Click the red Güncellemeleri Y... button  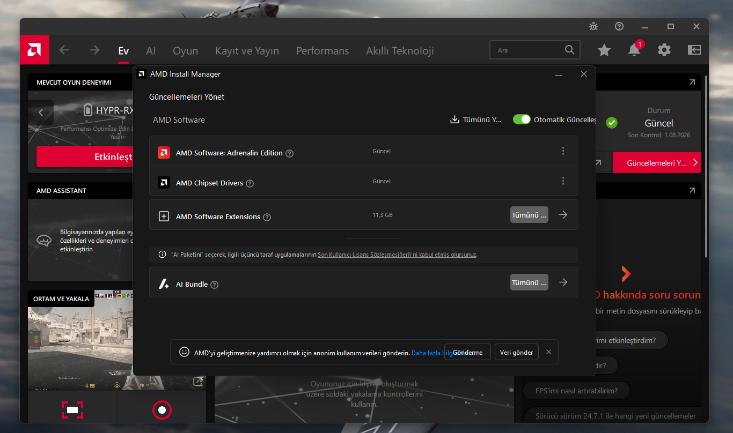click(657, 162)
